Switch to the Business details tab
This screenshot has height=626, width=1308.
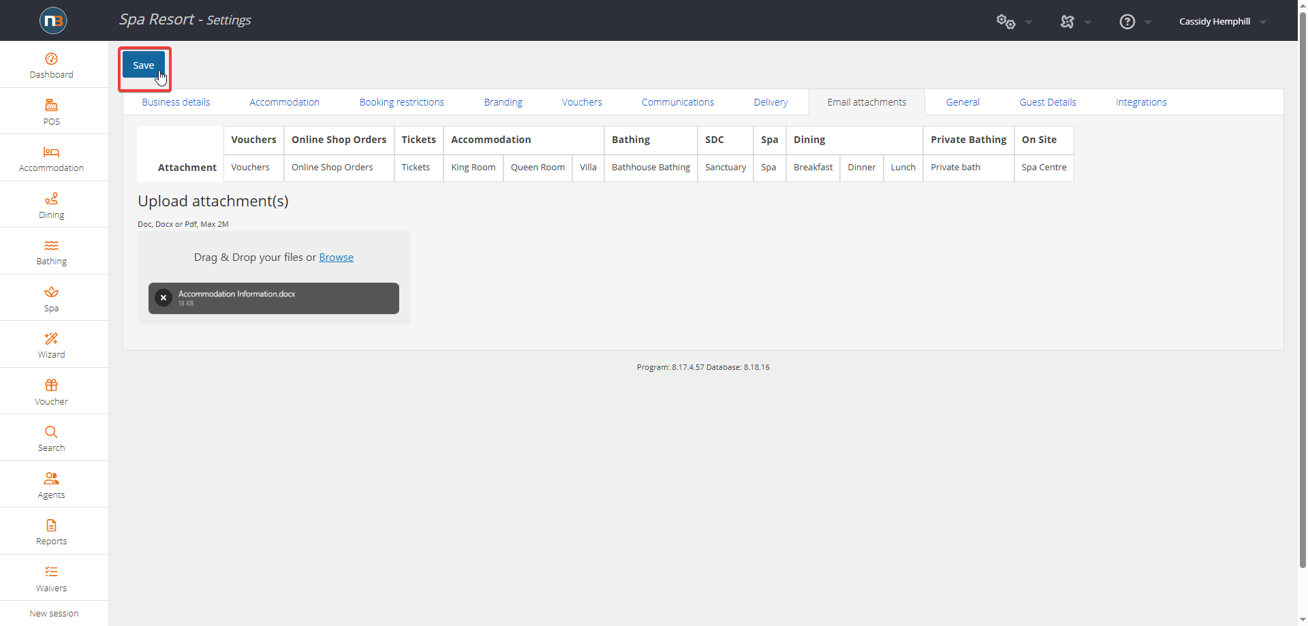[x=176, y=102]
